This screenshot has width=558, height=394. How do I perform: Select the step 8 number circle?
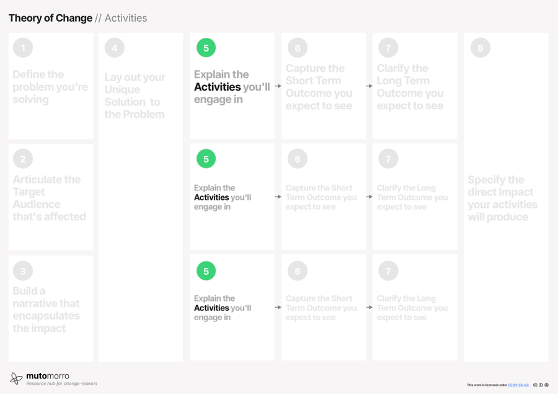pos(480,48)
